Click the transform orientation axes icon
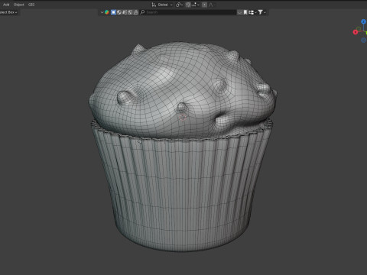 click(x=154, y=5)
